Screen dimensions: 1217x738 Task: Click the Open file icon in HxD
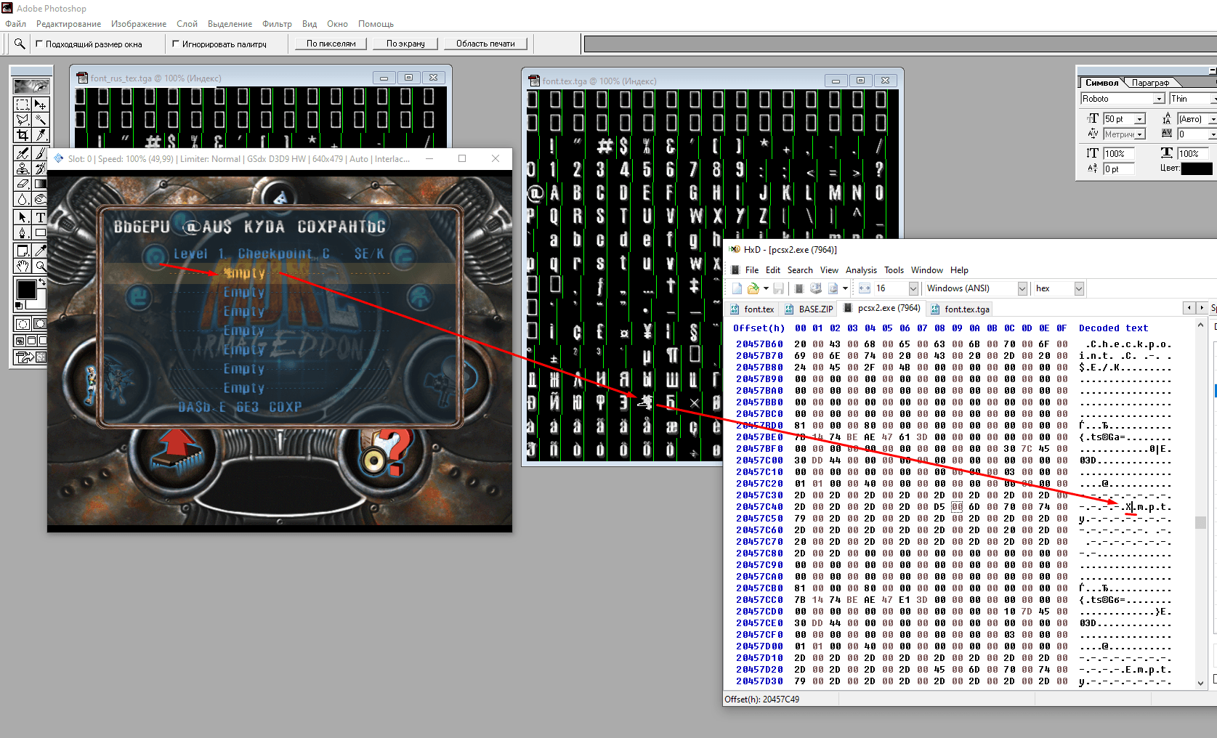753,288
